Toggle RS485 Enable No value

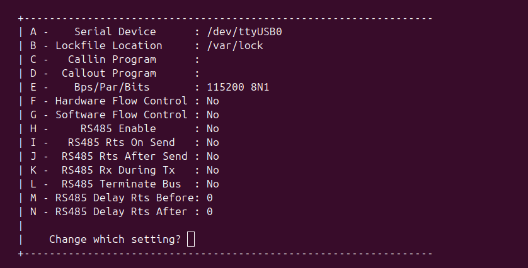pyautogui.click(x=212, y=128)
